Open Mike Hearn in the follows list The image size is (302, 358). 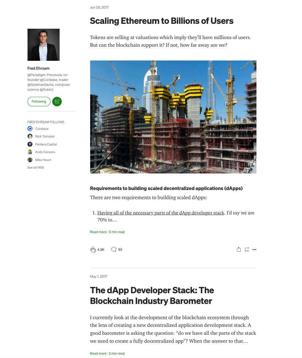43,160
